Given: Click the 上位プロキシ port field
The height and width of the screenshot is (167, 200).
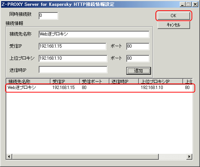Looking at the screenshot, I should coord(138,59).
